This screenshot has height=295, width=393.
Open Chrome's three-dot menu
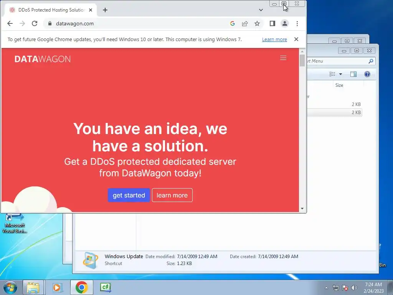(x=297, y=23)
